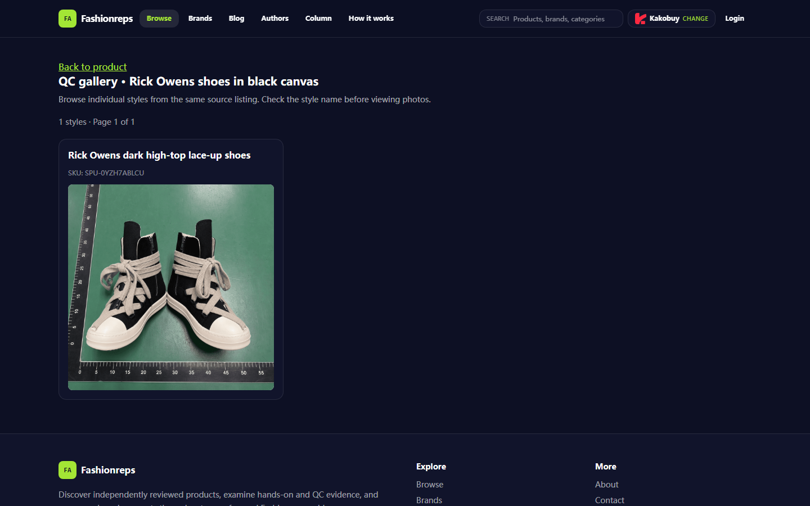Image resolution: width=810 pixels, height=506 pixels.
Task: Open the Browse navigation tab
Action: click(159, 19)
